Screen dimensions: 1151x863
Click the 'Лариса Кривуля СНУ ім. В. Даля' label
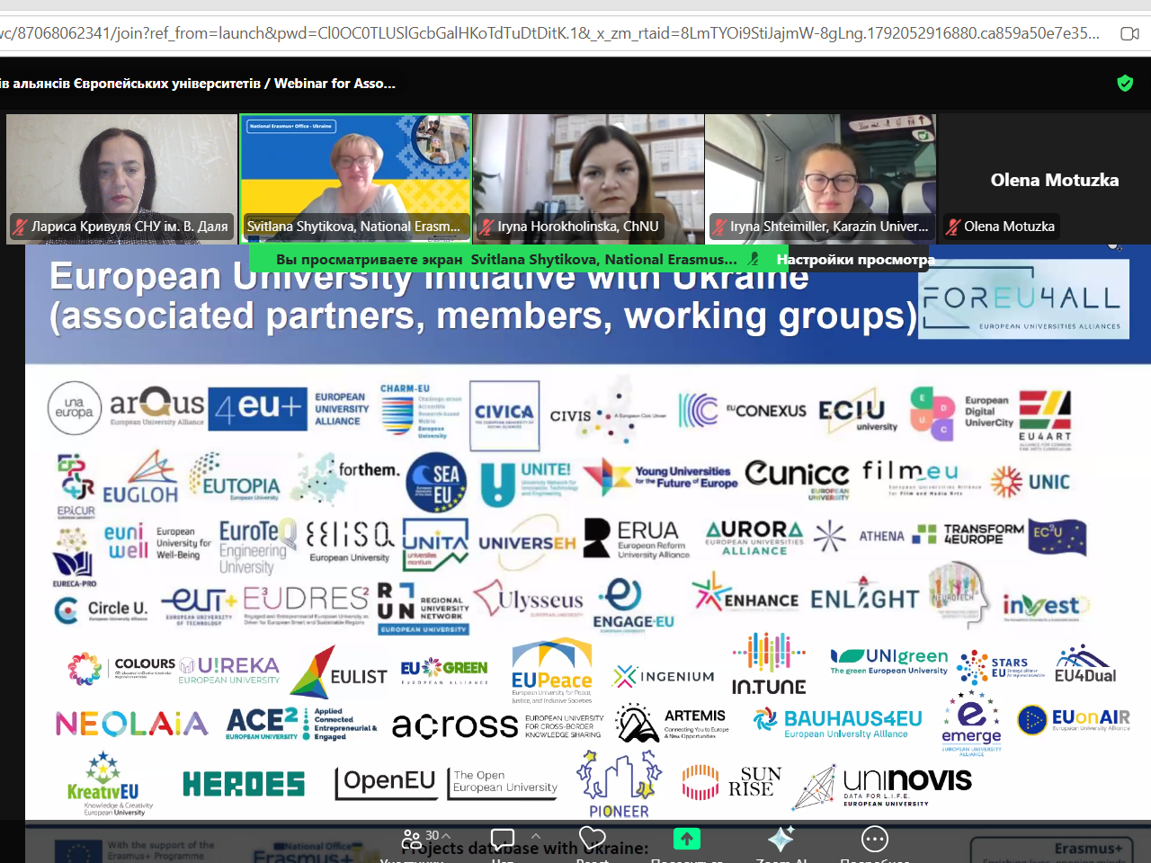(x=129, y=227)
